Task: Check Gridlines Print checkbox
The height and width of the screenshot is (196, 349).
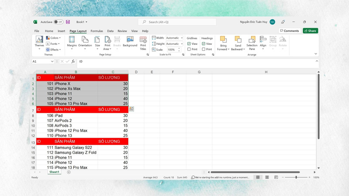Action: tap(189, 49)
